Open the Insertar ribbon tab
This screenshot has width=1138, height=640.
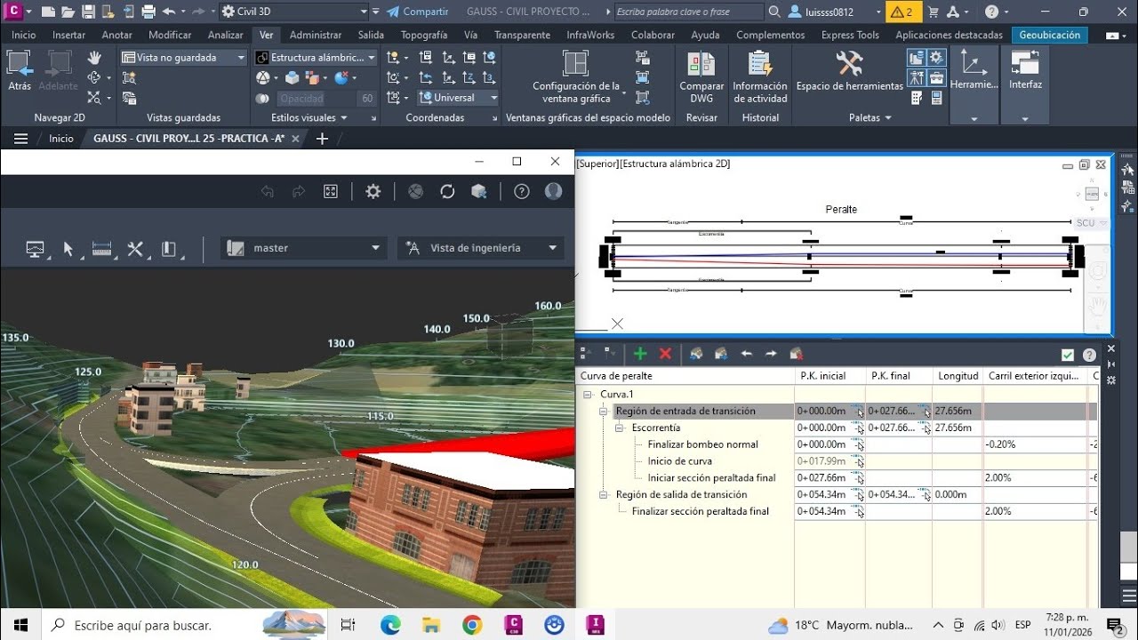pos(68,35)
